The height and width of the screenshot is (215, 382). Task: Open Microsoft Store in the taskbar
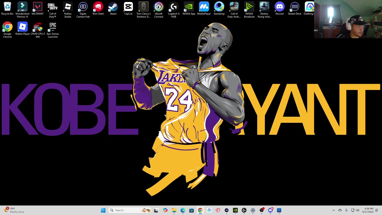pos(191,210)
